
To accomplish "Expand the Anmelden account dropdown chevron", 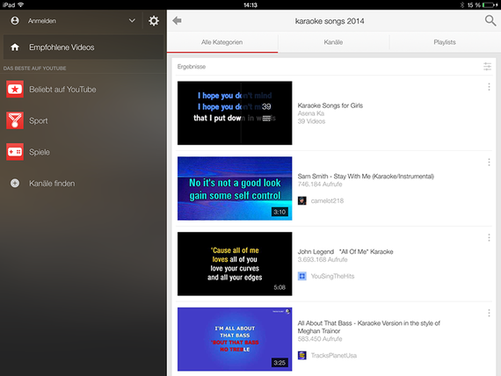I will 132,20.
